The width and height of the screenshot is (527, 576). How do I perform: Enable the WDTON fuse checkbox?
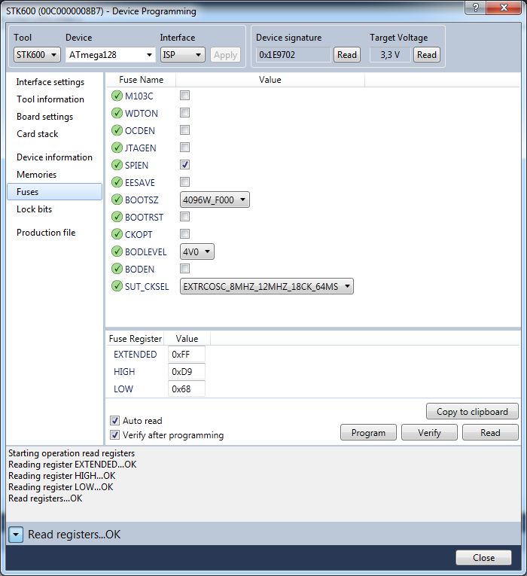click(x=184, y=113)
